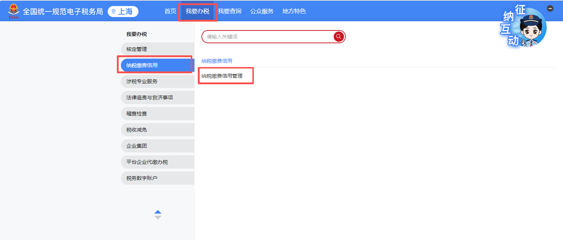
Task: Open 地方特色 in top navigation
Action: coord(294,11)
